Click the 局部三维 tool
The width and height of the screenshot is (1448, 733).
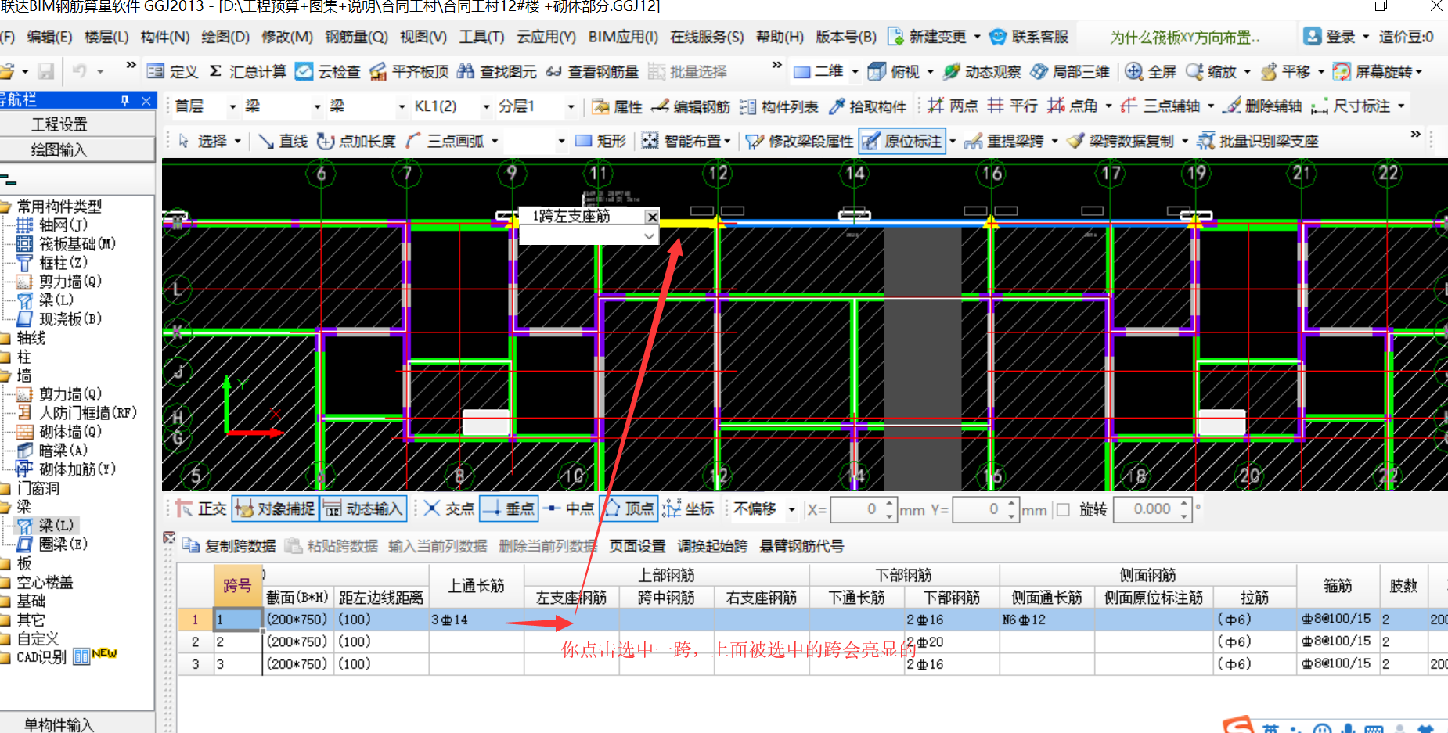(1069, 71)
